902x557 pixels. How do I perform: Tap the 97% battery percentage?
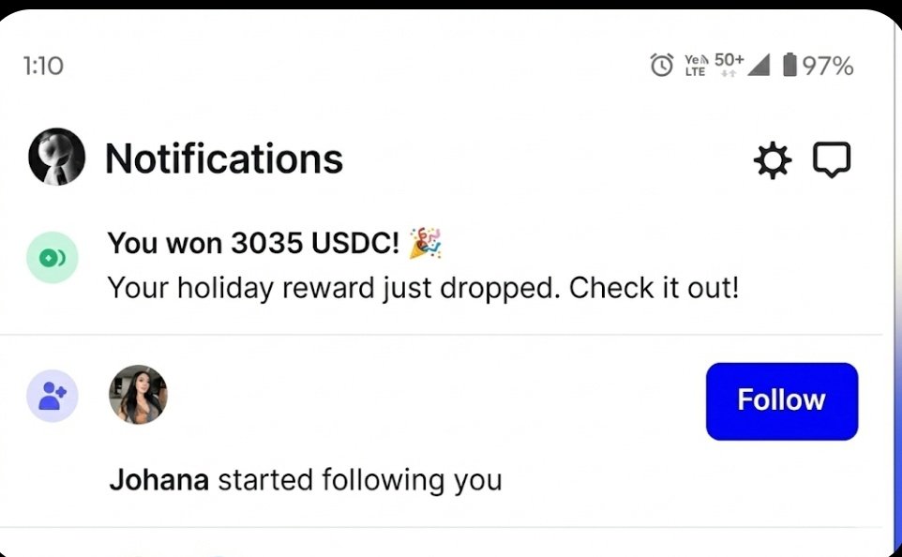tap(828, 66)
